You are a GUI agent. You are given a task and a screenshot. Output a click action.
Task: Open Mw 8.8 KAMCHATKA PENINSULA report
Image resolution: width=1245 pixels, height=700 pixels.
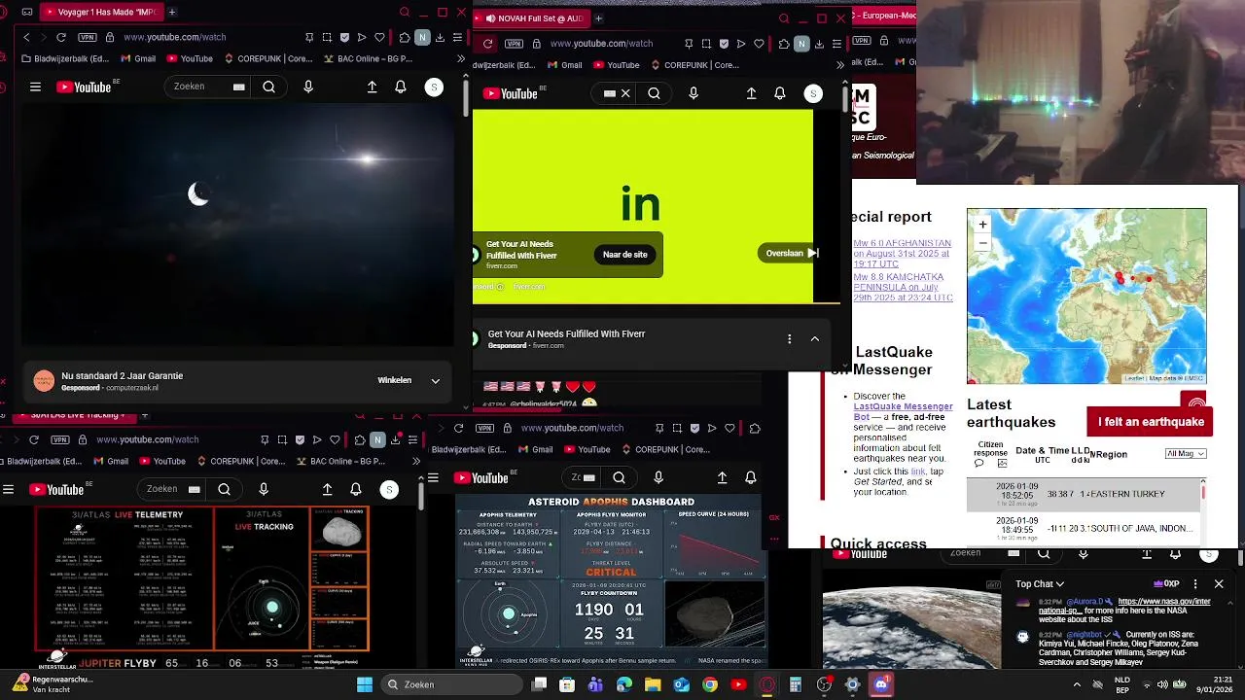[x=903, y=287]
